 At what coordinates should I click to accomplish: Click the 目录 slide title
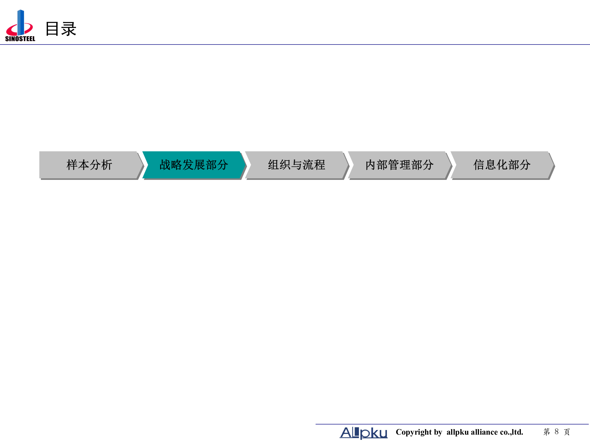pos(61,29)
